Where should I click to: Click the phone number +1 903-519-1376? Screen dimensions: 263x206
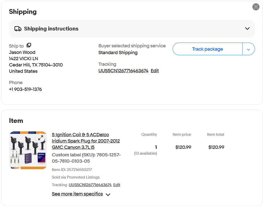(x=25, y=89)
